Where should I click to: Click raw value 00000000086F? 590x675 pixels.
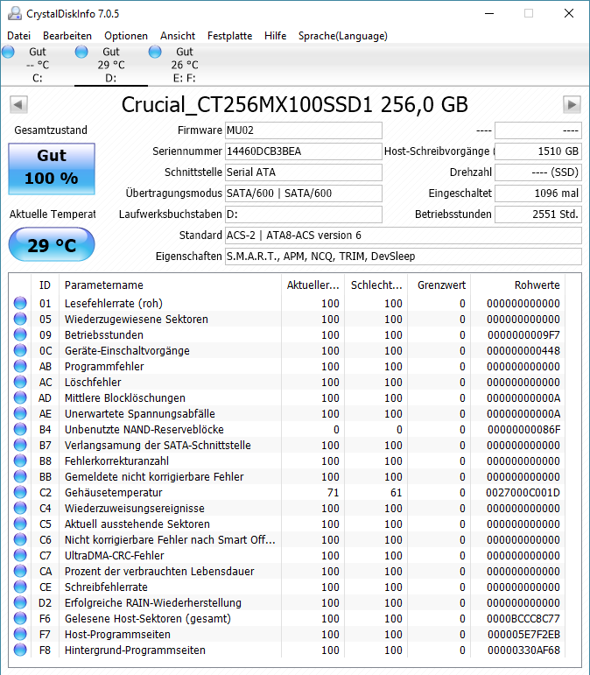click(x=523, y=430)
